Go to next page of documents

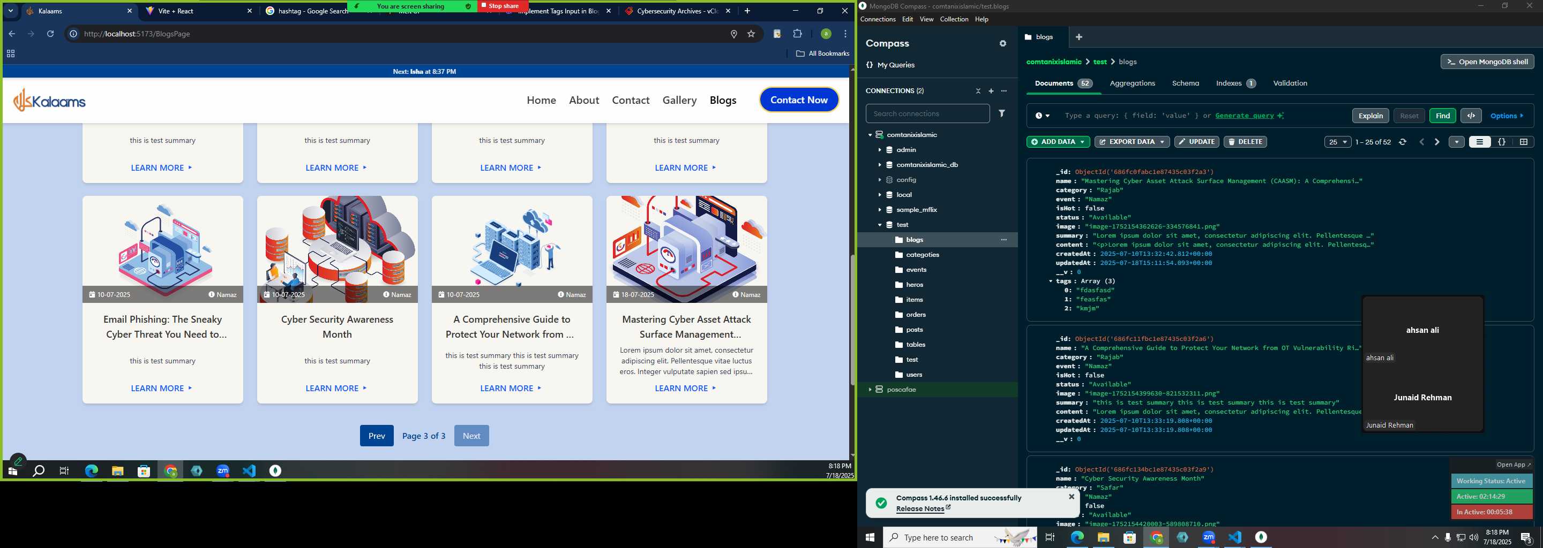pyautogui.click(x=1436, y=142)
